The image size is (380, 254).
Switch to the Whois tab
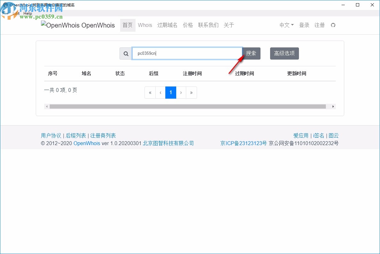145,25
